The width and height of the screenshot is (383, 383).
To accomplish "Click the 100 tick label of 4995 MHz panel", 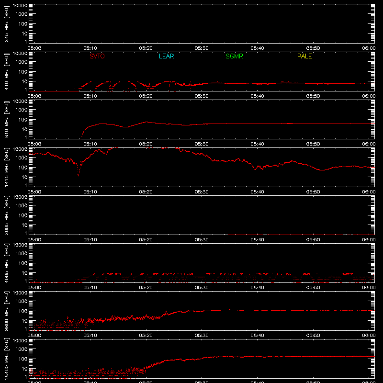I will point(23,263).
